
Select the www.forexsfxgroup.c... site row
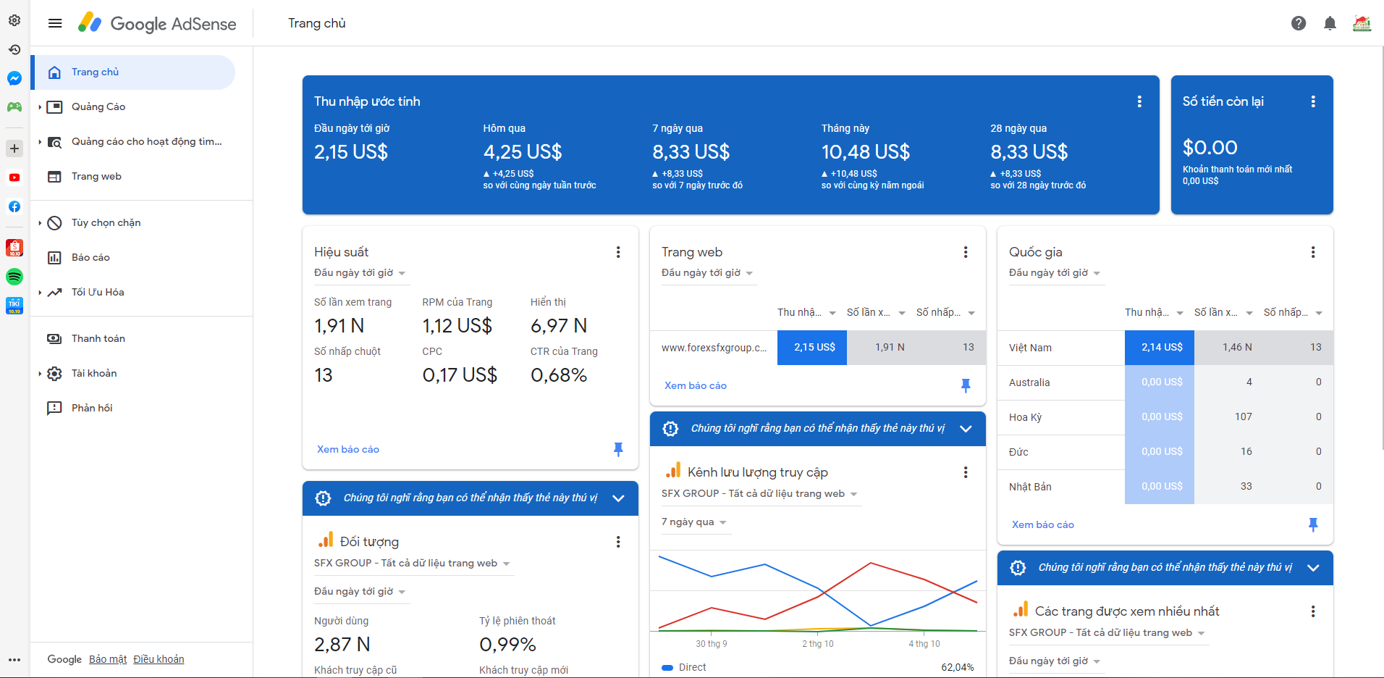(818, 348)
